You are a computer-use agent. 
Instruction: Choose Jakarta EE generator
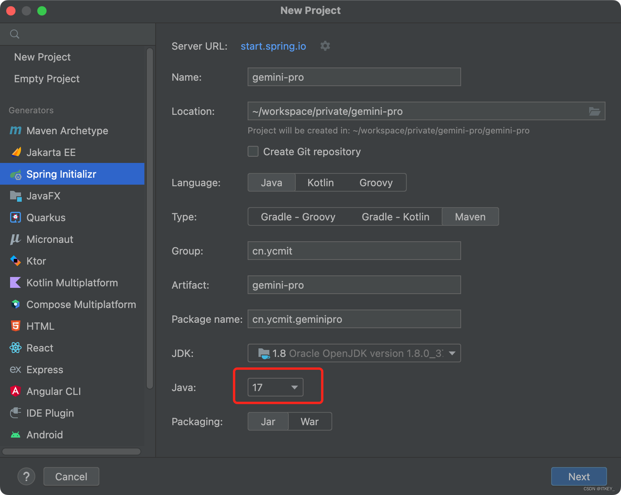[x=72, y=152]
